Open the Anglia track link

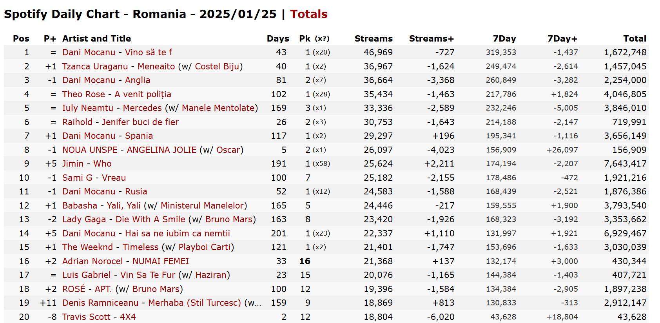[137, 80]
